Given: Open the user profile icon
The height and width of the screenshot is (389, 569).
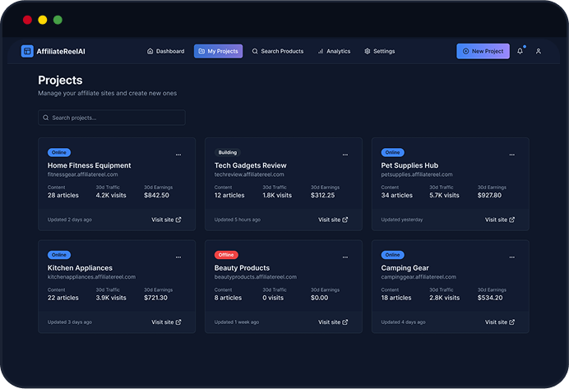Looking at the screenshot, I should [x=539, y=51].
